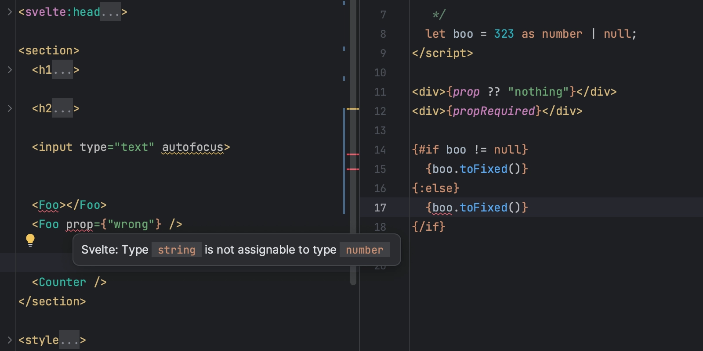Click the closing {/if} tag
This screenshot has width=703, height=351.
point(429,227)
